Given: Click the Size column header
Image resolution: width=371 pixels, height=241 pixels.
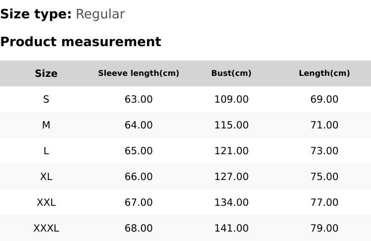Looking at the screenshot, I should coord(46,73).
